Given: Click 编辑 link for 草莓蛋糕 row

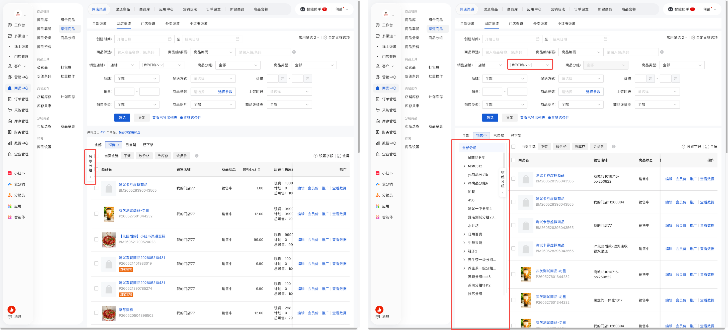Looking at the screenshot, I should click(x=301, y=313).
